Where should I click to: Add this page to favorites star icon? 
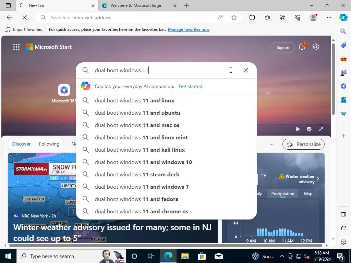tap(234, 17)
